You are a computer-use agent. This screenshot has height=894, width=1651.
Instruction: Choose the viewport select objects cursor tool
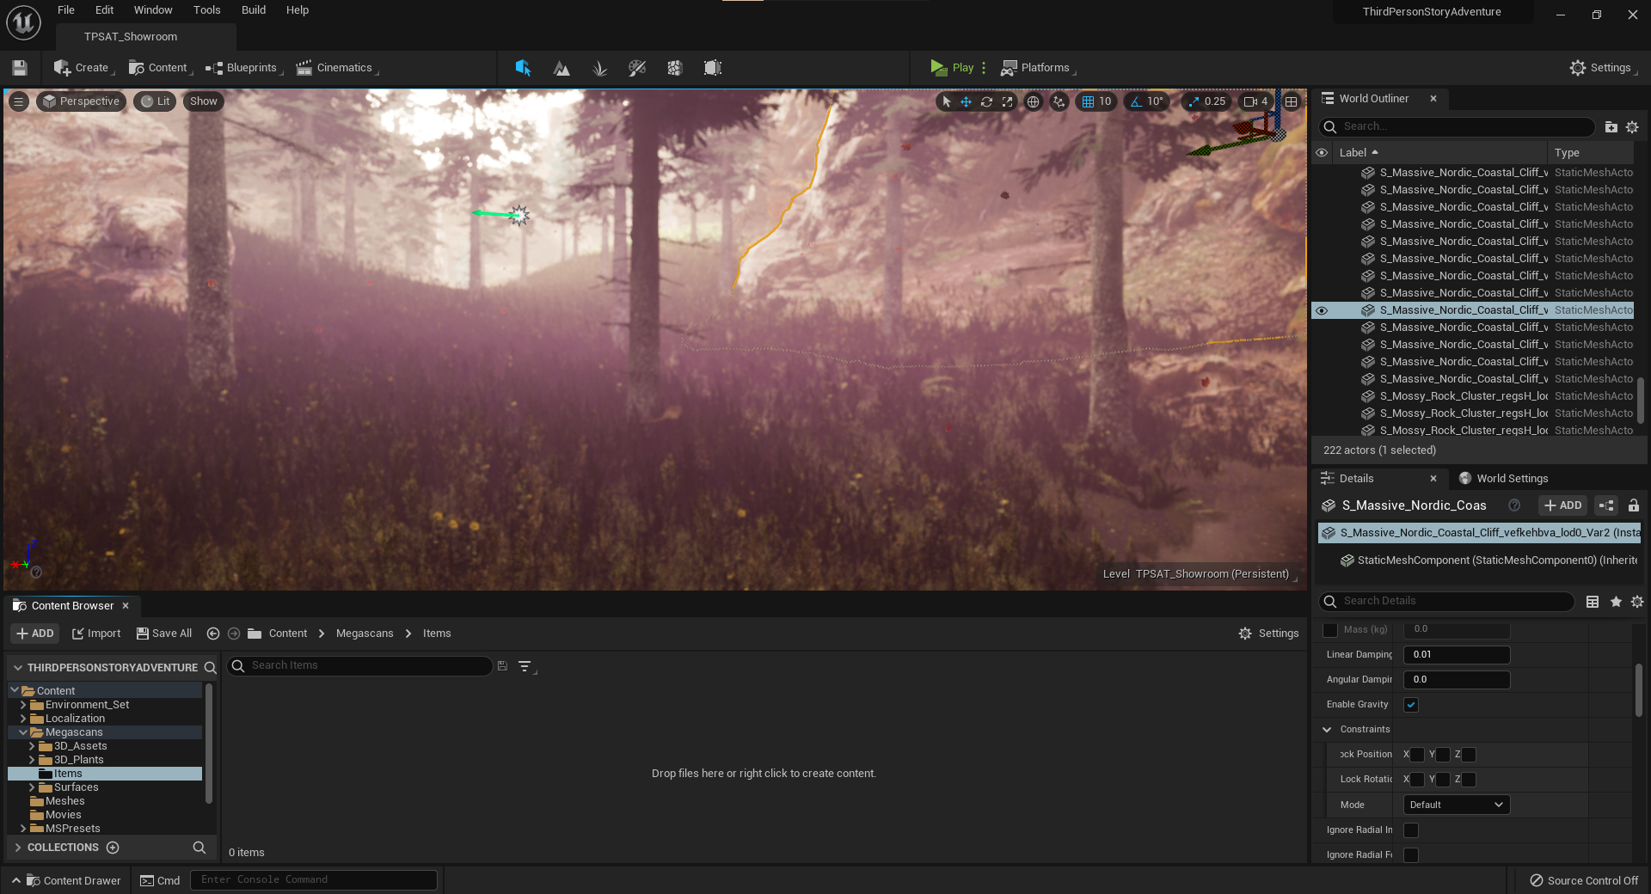(x=947, y=101)
